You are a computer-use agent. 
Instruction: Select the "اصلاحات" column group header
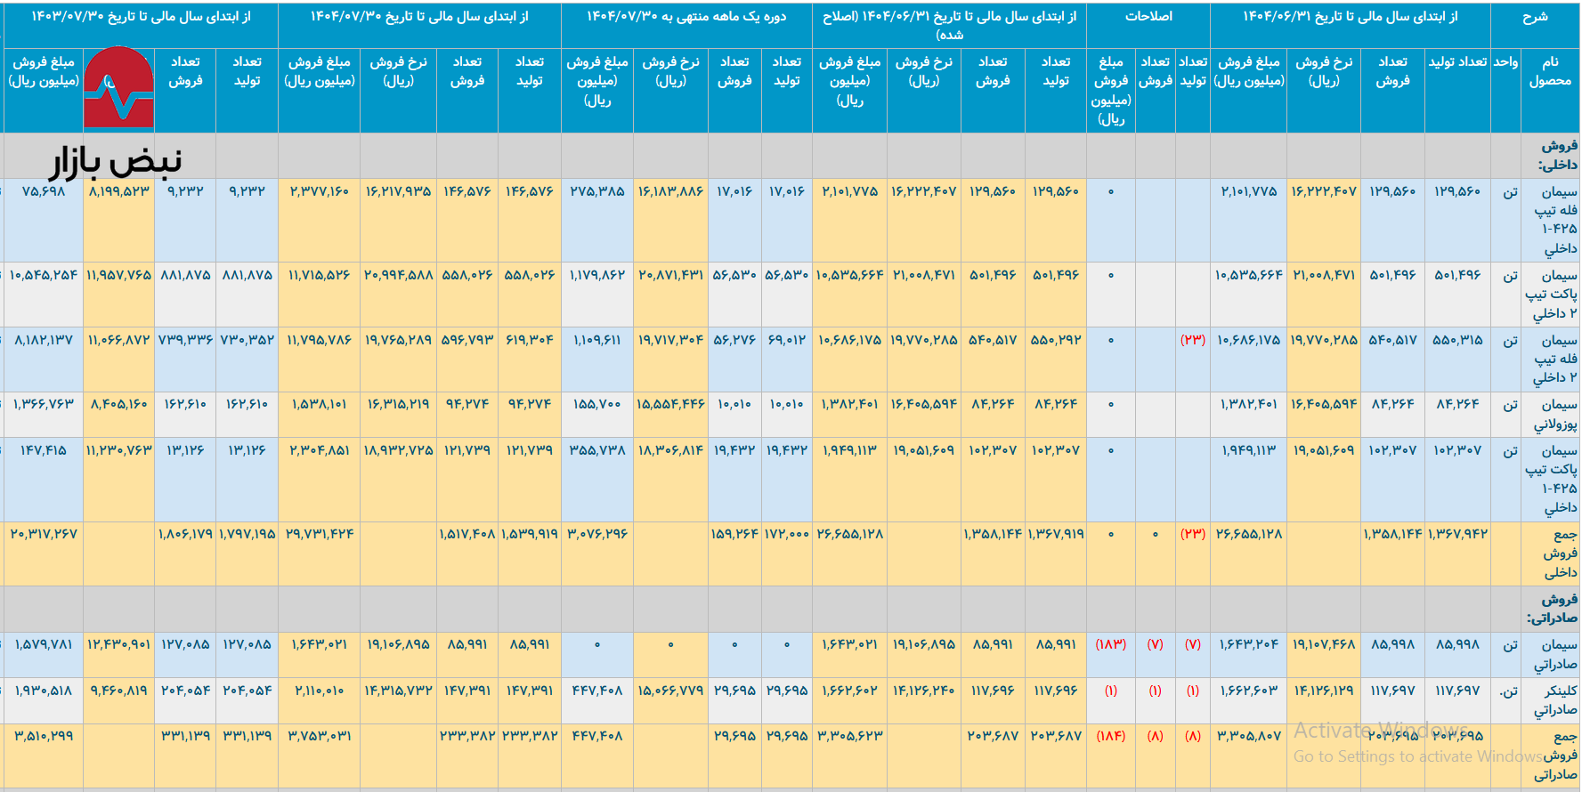1148,17
